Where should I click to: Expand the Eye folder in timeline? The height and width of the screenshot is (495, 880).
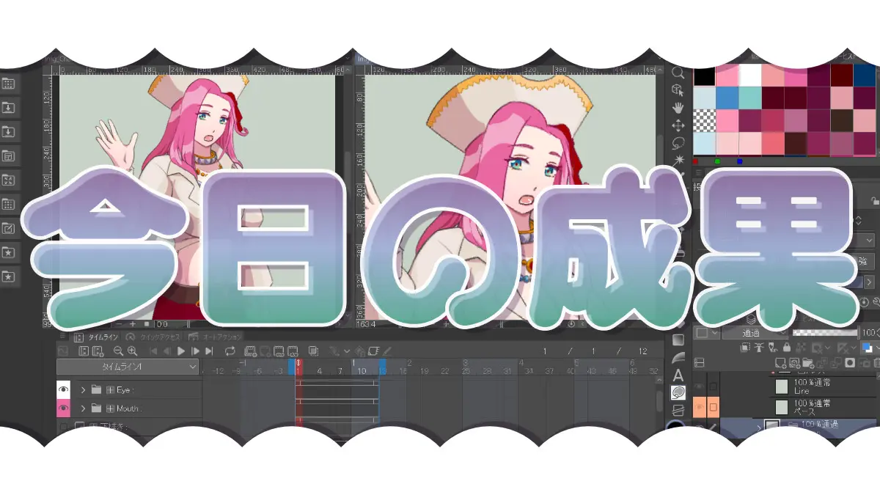84,390
